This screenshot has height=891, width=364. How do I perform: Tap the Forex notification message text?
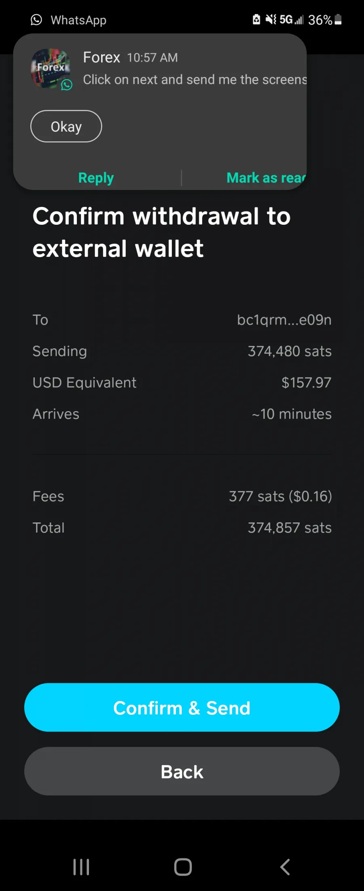(195, 80)
